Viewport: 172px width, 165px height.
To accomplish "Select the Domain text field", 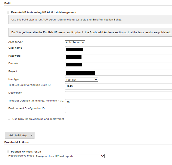I will point(118,65).
